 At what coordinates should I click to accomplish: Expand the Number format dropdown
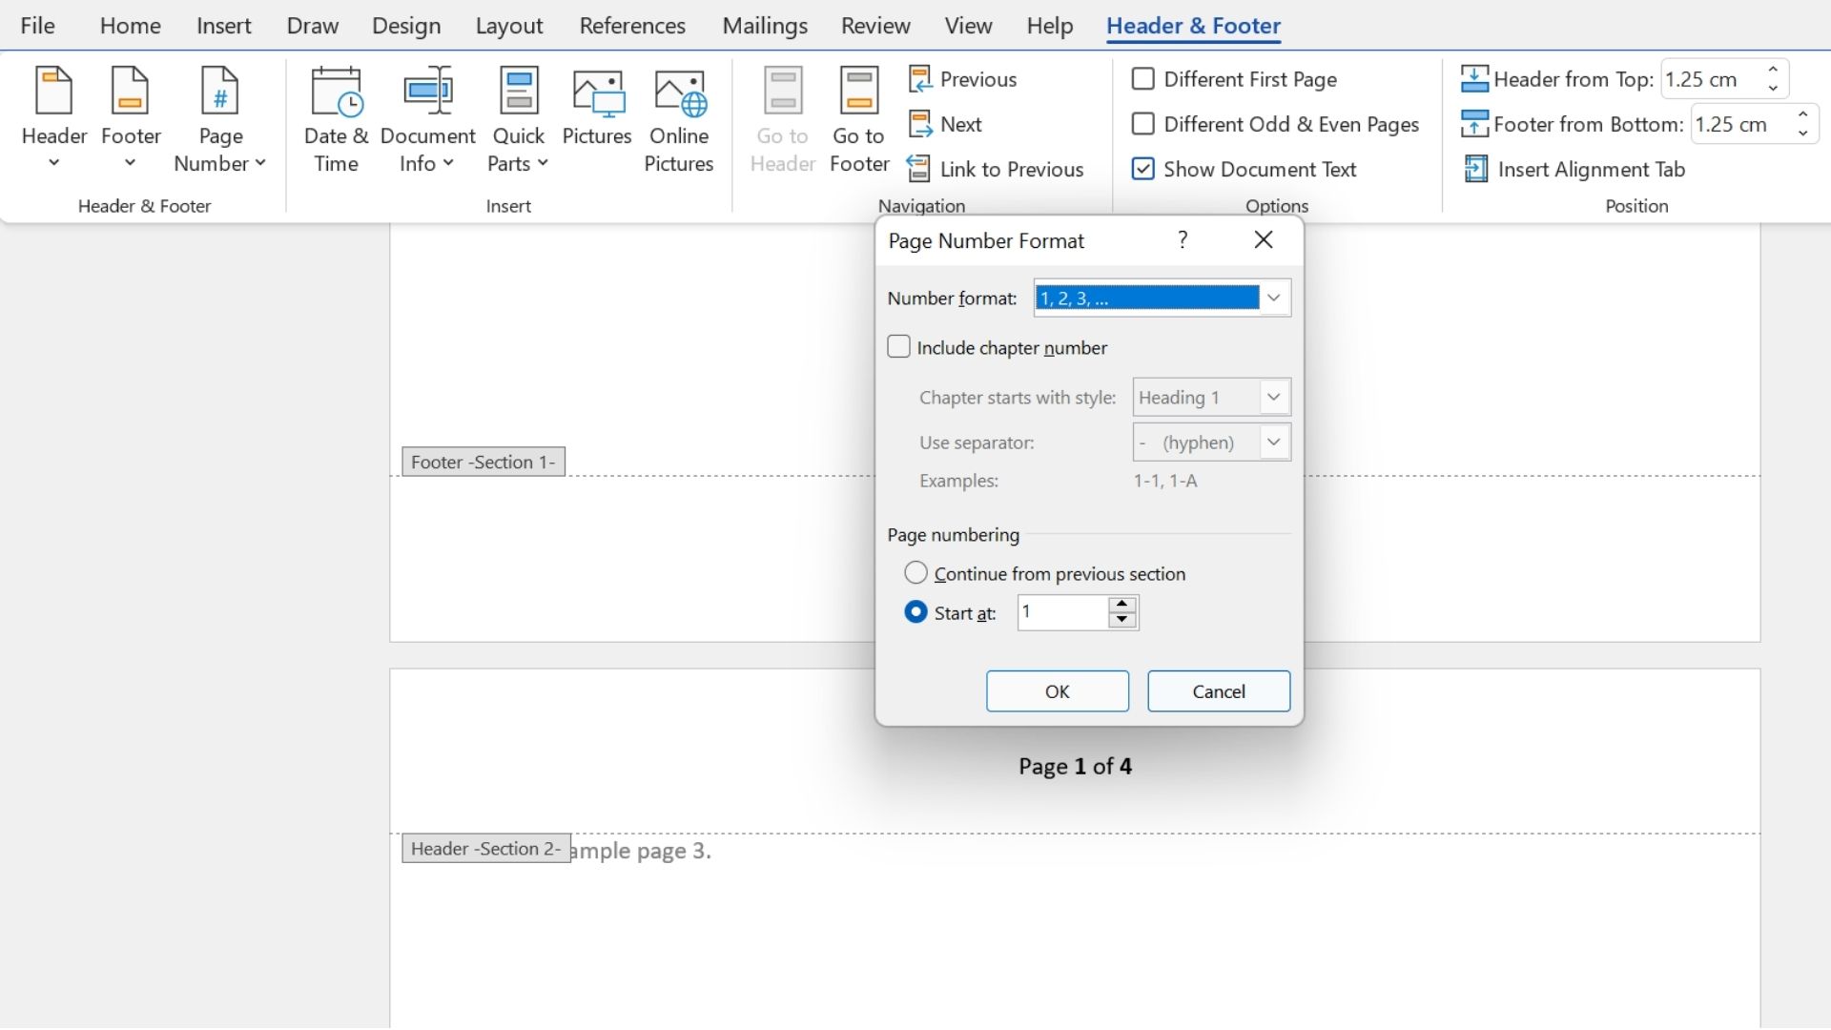point(1274,299)
